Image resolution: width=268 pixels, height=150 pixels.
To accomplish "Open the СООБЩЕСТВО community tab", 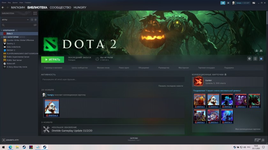I will 60,8.
